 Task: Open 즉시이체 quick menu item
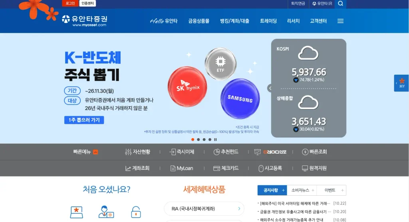[x=182, y=152]
